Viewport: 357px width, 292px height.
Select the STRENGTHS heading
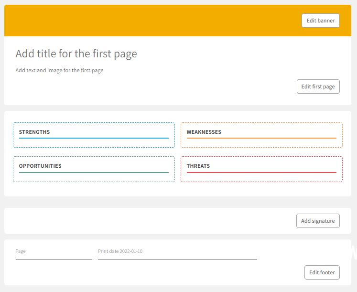coord(34,132)
